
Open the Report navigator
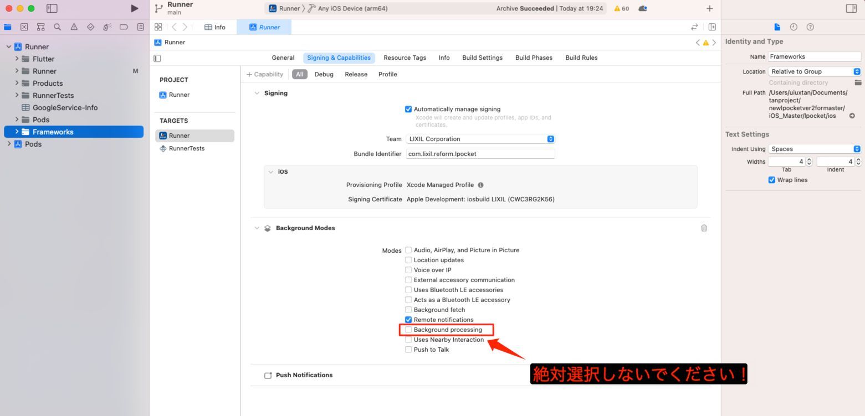point(140,27)
